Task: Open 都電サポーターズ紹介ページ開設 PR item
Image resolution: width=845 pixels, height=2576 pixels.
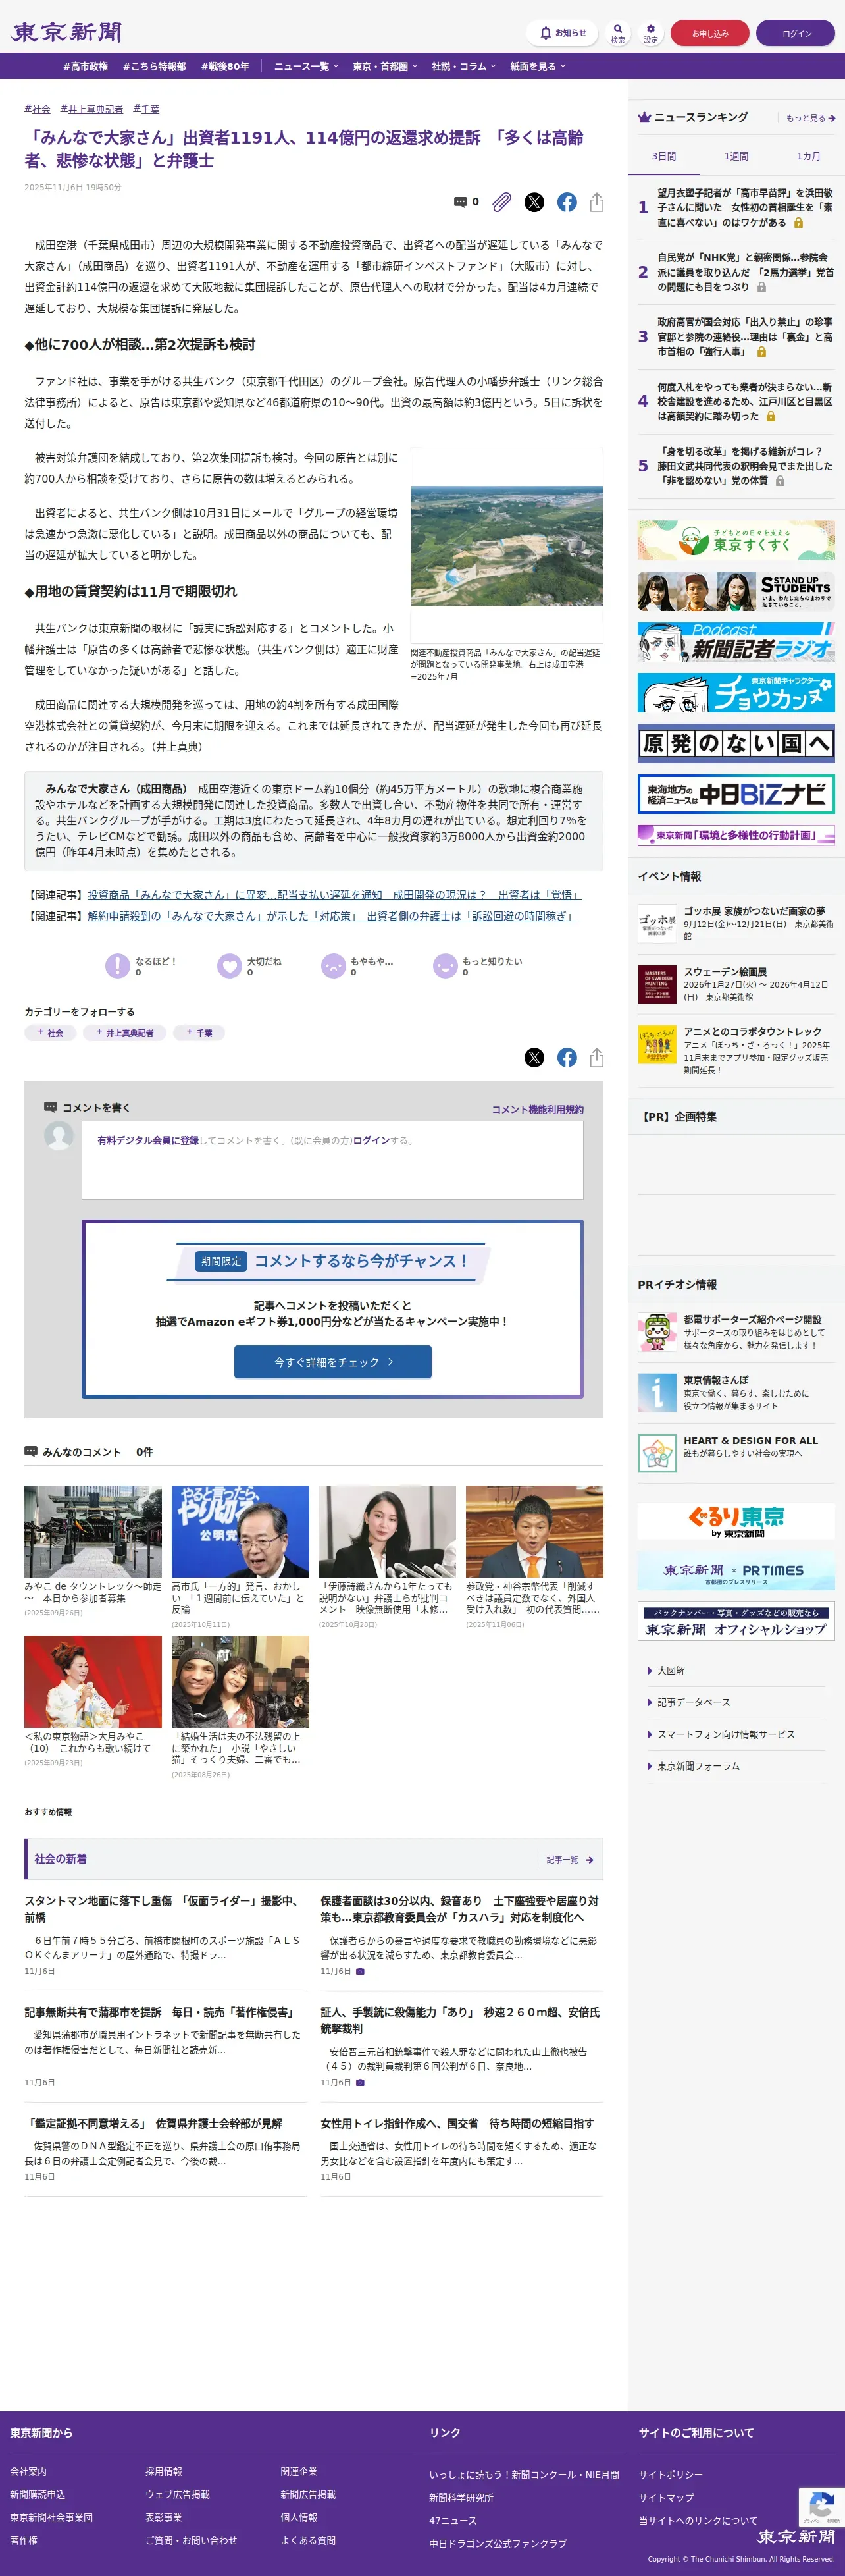Action: pyautogui.click(x=736, y=1332)
